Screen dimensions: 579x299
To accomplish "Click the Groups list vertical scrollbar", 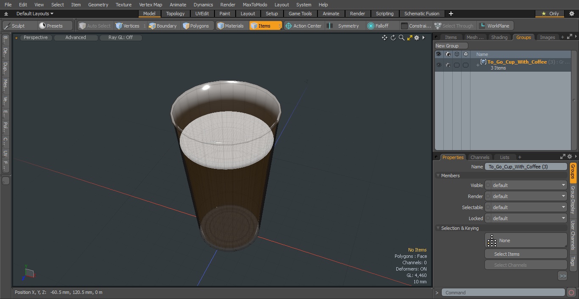I will click(x=574, y=101).
